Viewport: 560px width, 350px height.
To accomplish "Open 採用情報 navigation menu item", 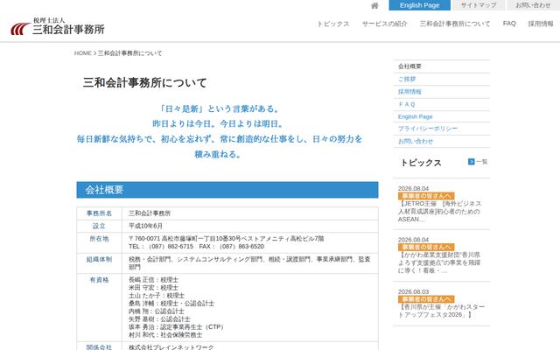I will (541, 24).
